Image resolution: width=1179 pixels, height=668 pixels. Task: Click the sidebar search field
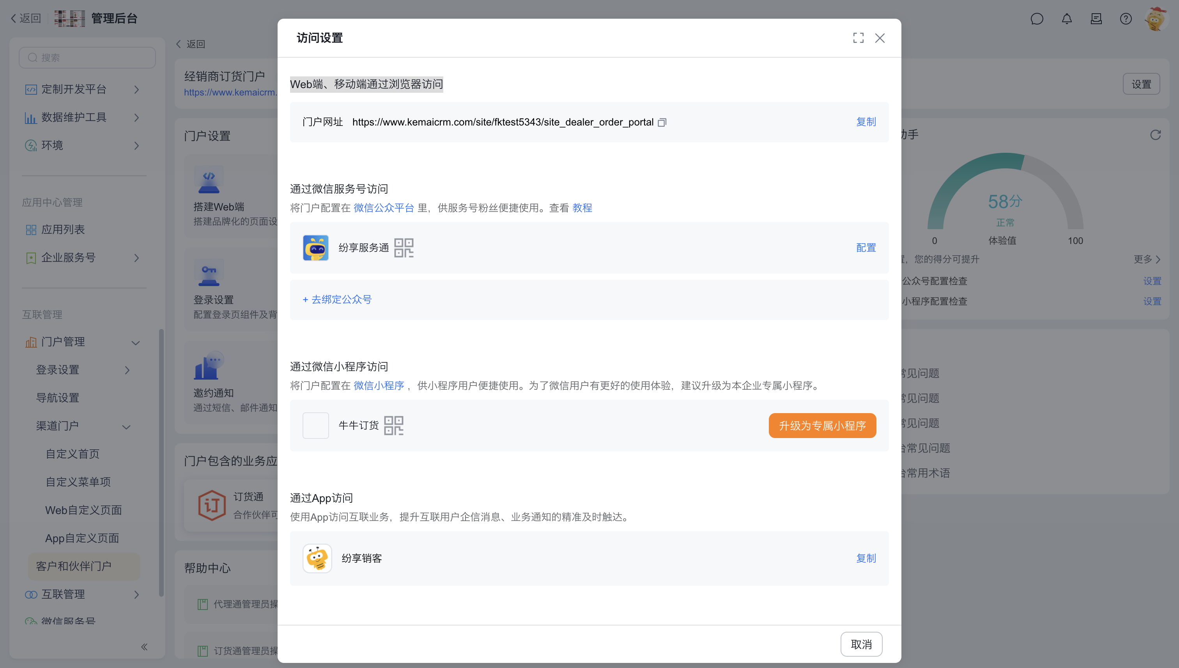click(87, 58)
